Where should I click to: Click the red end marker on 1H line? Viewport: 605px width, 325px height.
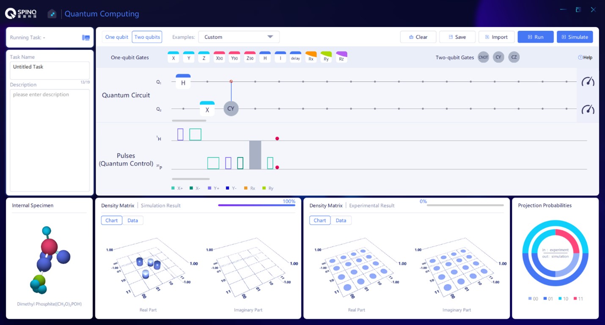pos(277,139)
